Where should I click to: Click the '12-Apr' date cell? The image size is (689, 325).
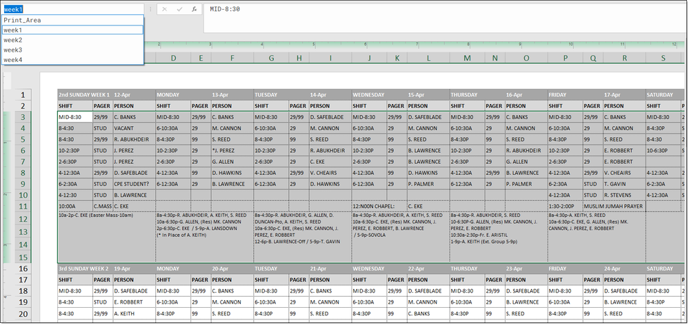coord(134,95)
